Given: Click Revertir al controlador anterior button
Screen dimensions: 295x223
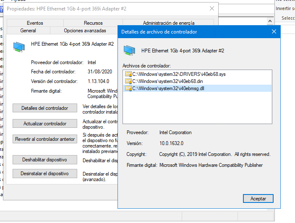Looking at the screenshot, I should [45, 139].
